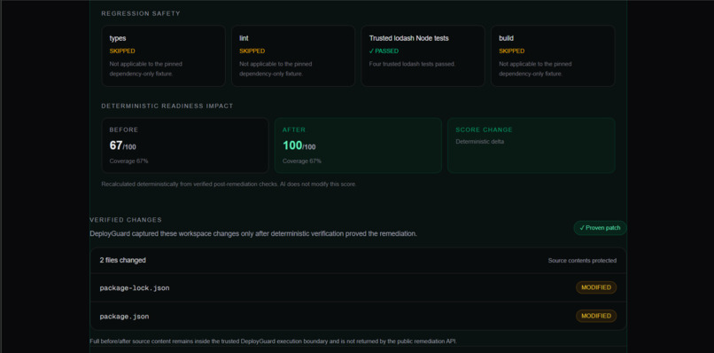Click SKIPPED status under lint
This screenshot has width=714, height=353.
coord(252,51)
